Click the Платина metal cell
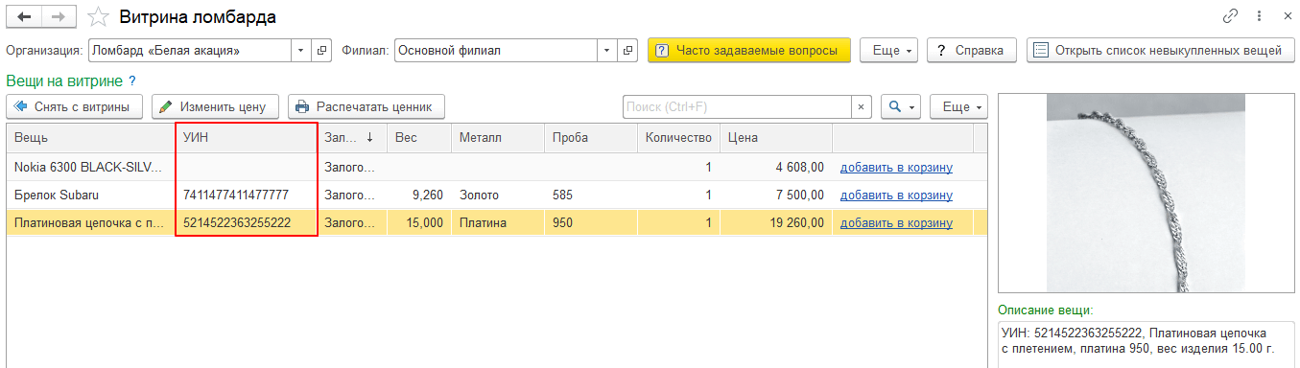 (497, 222)
